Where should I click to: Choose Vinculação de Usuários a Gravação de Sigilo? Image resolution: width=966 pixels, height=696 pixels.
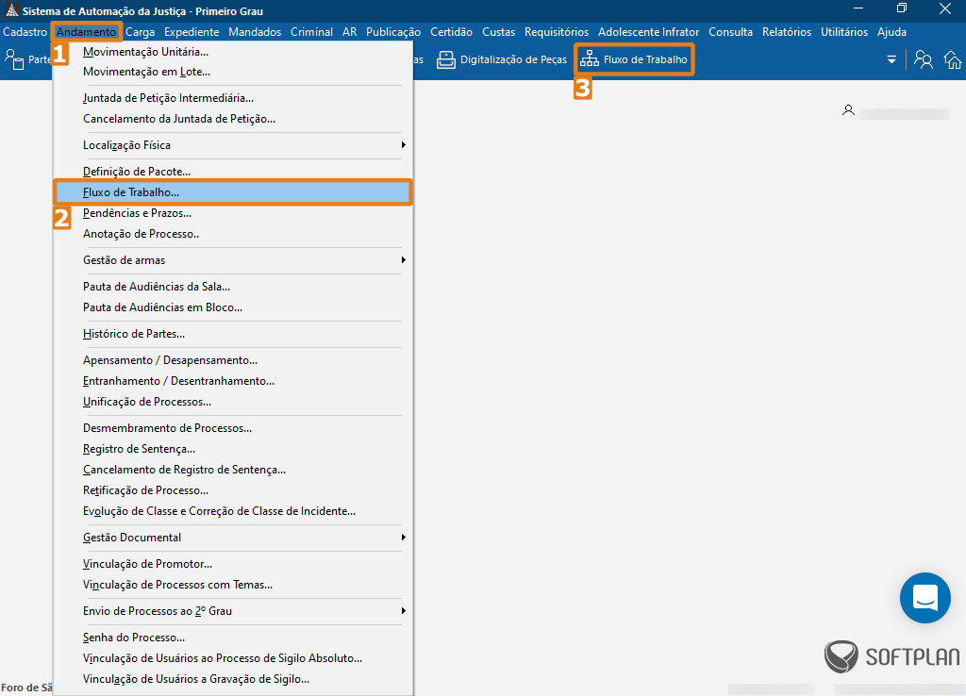tap(233, 679)
